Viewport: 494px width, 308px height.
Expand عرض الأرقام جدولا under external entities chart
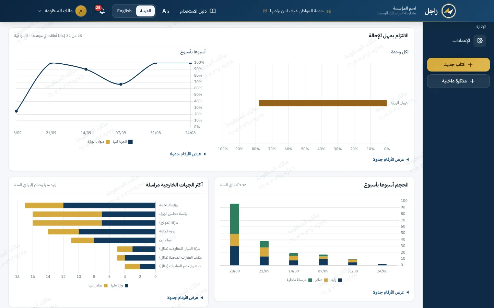point(185,298)
